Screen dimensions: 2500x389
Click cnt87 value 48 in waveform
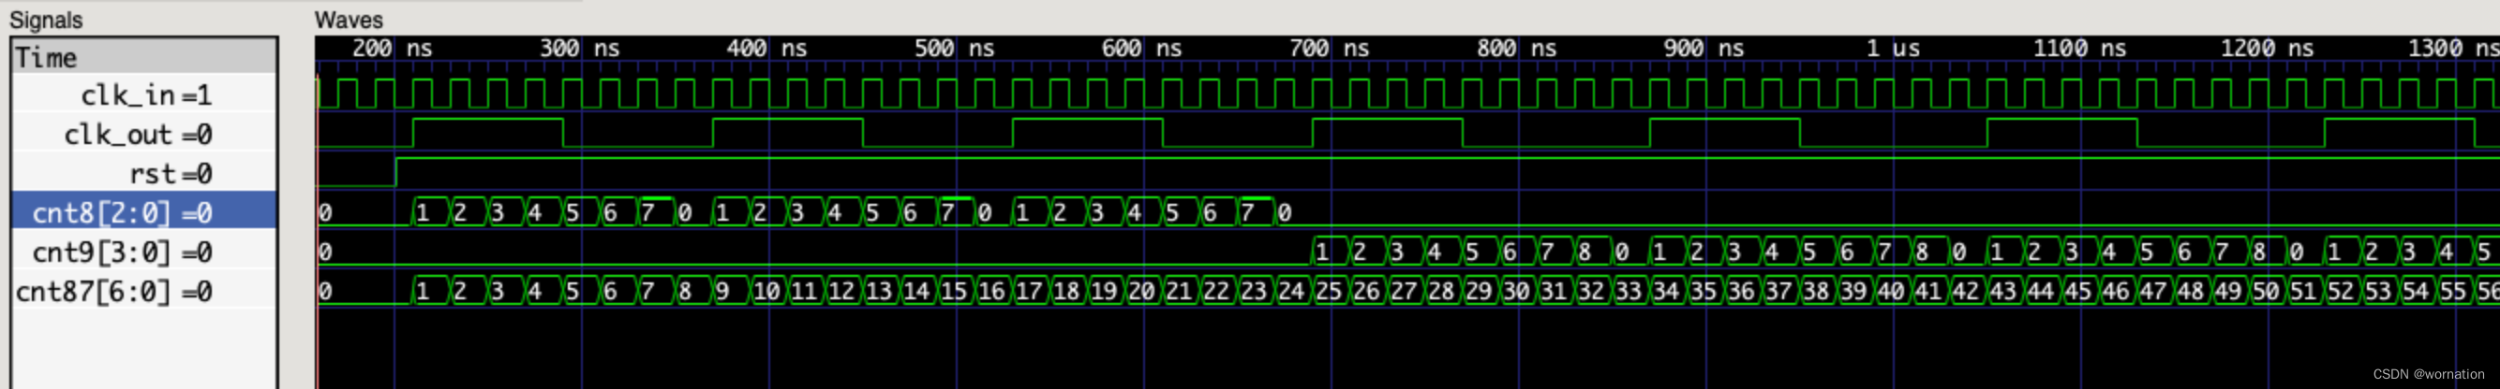[2191, 291]
